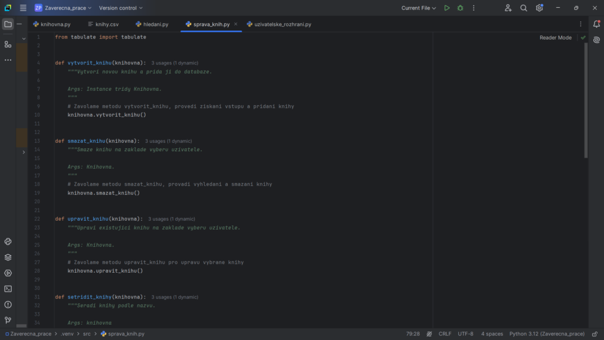Open the Python Console tool window
Image resolution: width=604 pixels, height=340 pixels.
(x=8, y=241)
